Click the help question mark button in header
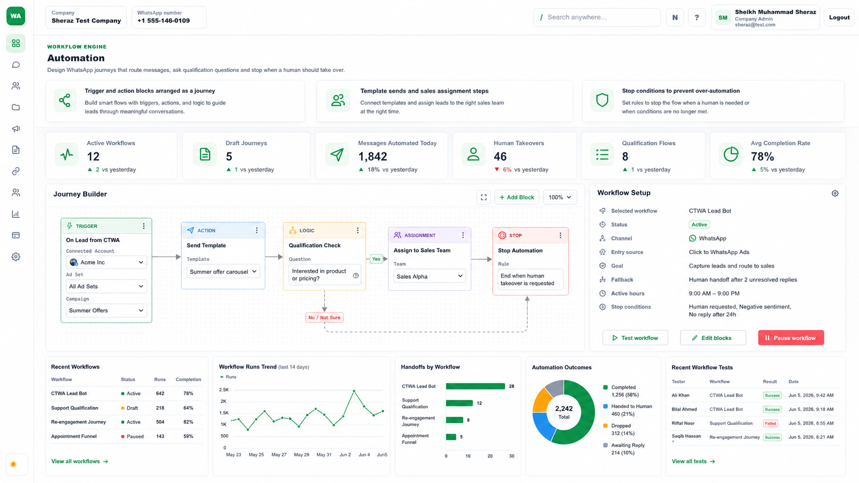The width and height of the screenshot is (859, 483). (697, 17)
